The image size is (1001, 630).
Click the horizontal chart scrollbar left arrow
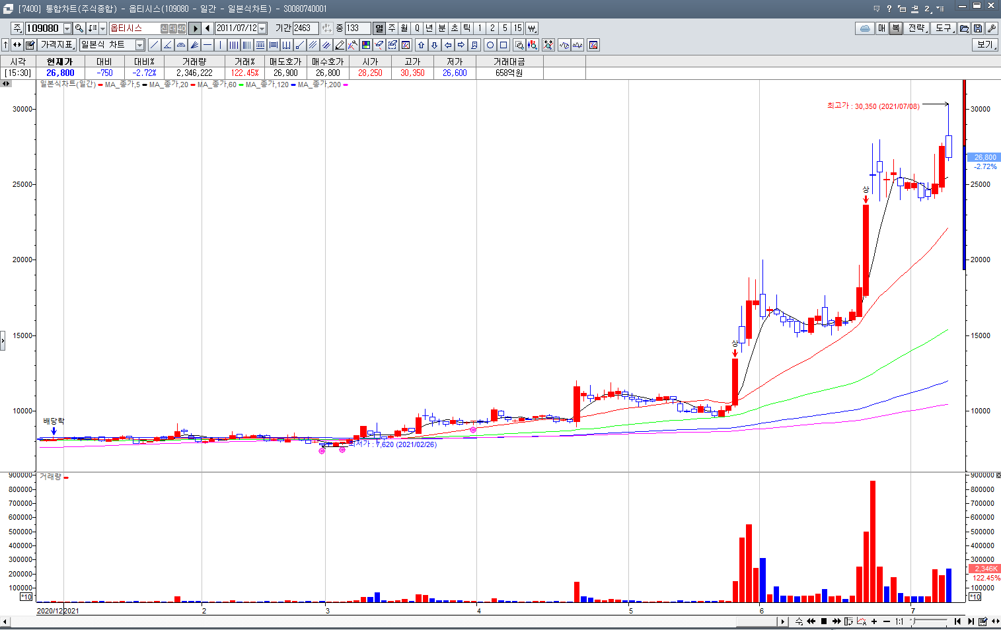pyautogui.click(x=5, y=621)
